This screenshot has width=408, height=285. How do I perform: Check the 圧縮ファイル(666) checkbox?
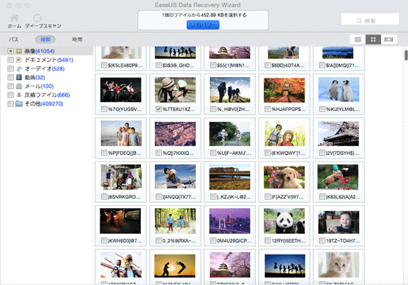pos(10,95)
